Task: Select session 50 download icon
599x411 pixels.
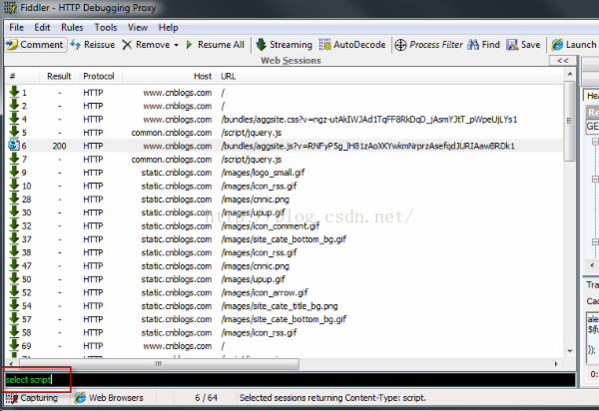Action: pyautogui.click(x=14, y=279)
